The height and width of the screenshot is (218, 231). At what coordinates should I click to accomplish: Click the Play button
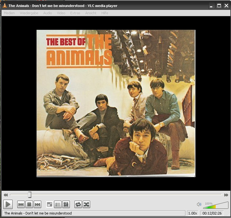click(8, 204)
